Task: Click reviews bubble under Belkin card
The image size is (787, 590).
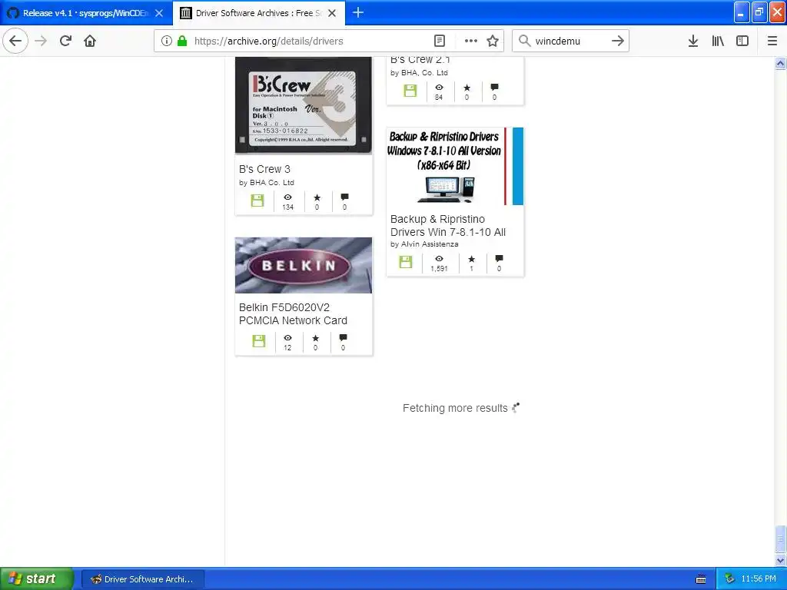Action: (343, 338)
